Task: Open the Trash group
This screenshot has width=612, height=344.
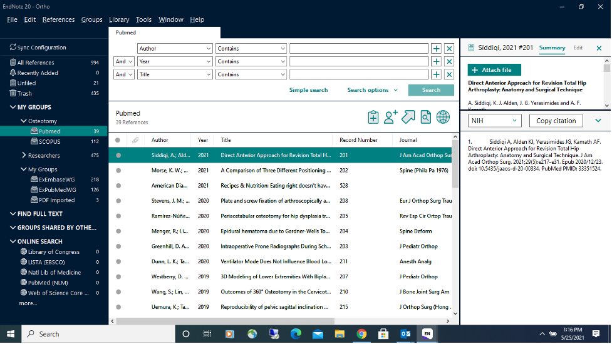Action: (x=54, y=93)
